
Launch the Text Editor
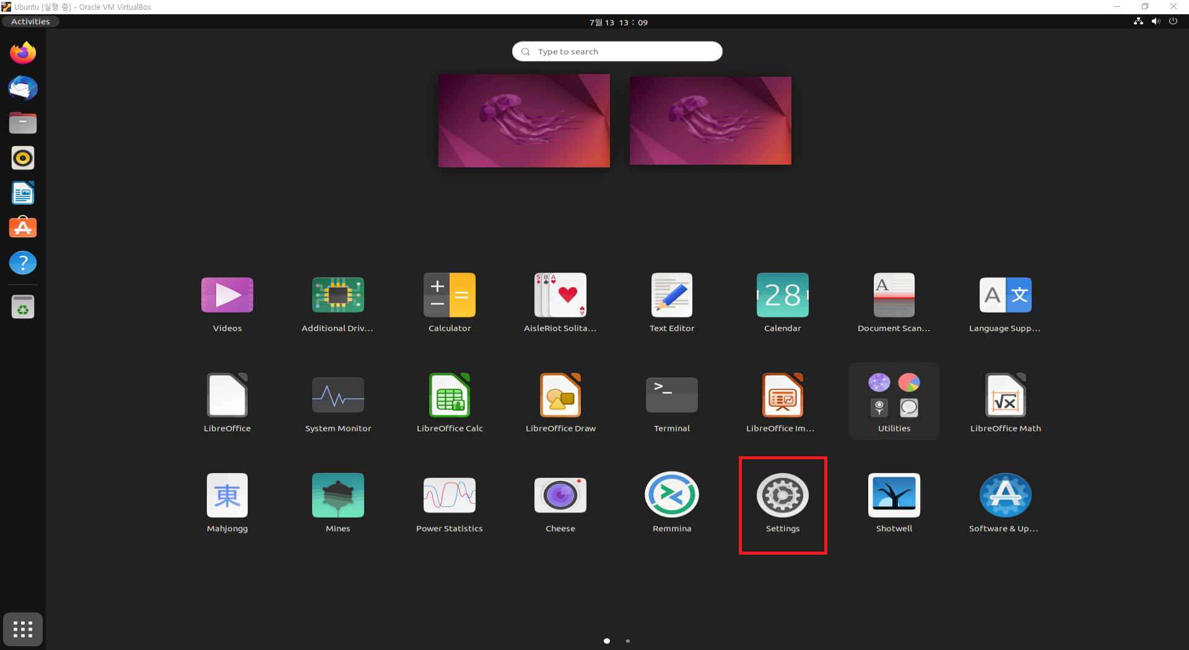tap(671, 295)
